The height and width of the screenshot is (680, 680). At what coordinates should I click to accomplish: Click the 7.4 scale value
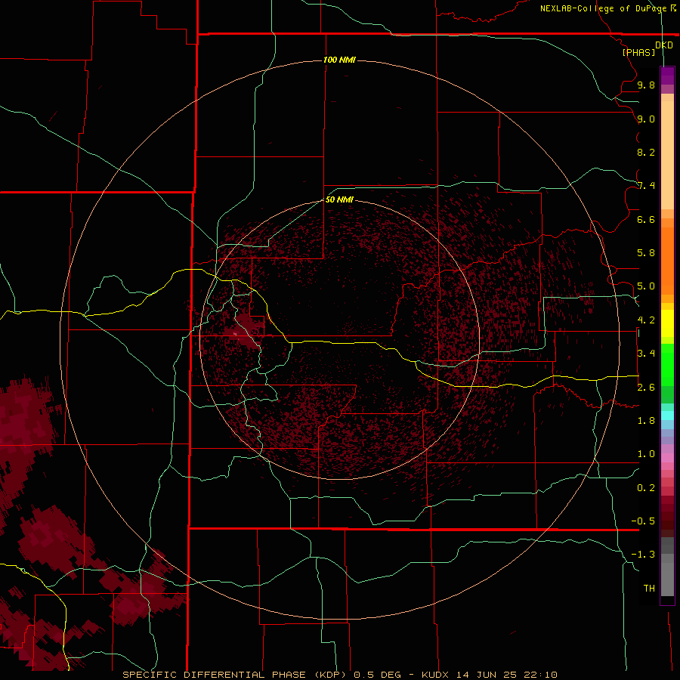coord(646,186)
